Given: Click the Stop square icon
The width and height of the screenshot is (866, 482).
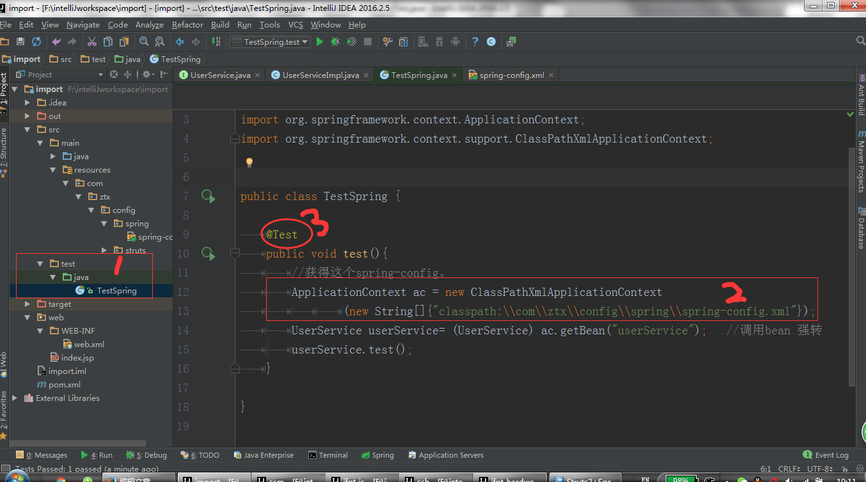Looking at the screenshot, I should pos(368,42).
